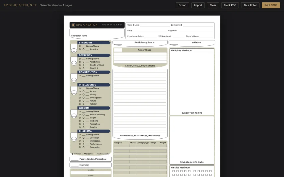This screenshot has width=284, height=177.
Task: Toggle Acrobatics expertise diamond
Action: (83, 62)
